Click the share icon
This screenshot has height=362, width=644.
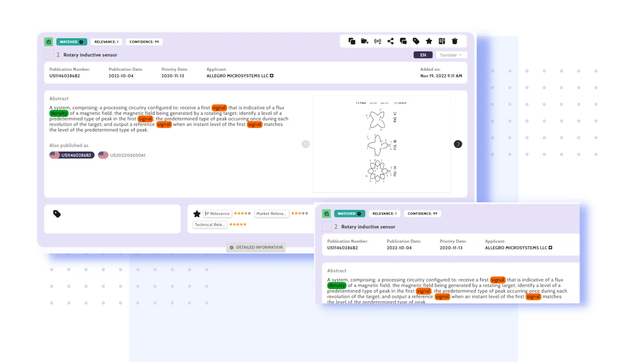(390, 41)
